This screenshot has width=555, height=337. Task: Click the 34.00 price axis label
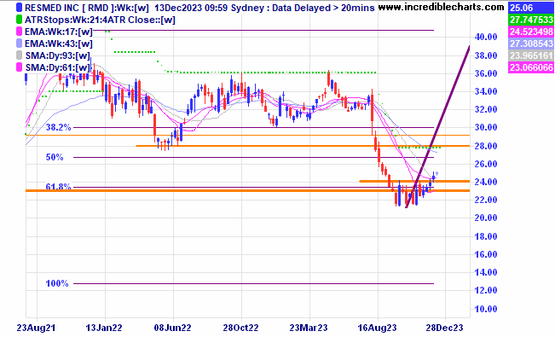pyautogui.click(x=486, y=91)
